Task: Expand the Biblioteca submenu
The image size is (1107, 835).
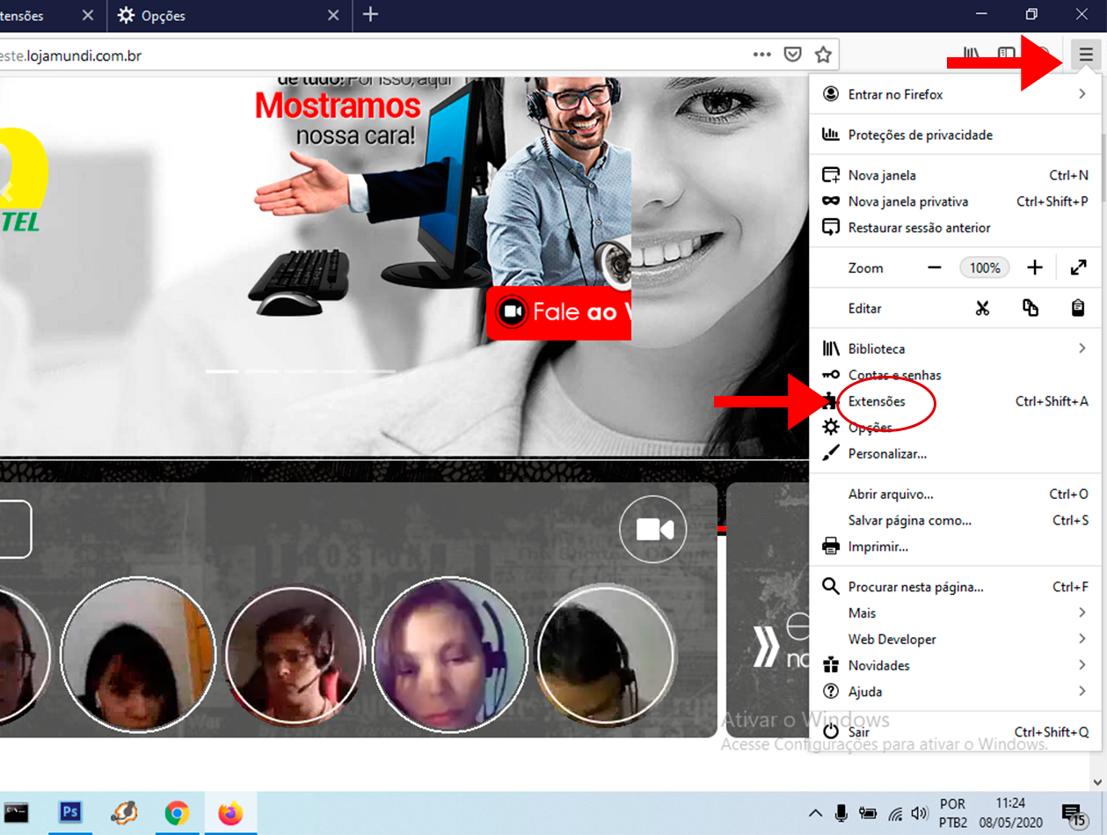Action: click(x=954, y=349)
